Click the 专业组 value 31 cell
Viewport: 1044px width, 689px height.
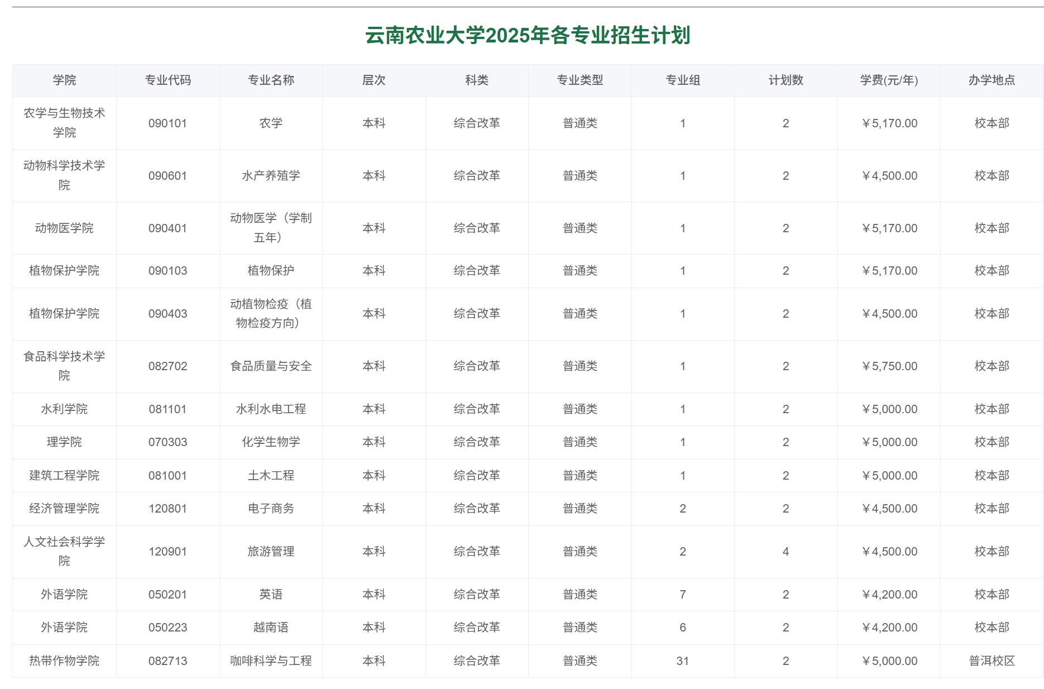(682, 661)
